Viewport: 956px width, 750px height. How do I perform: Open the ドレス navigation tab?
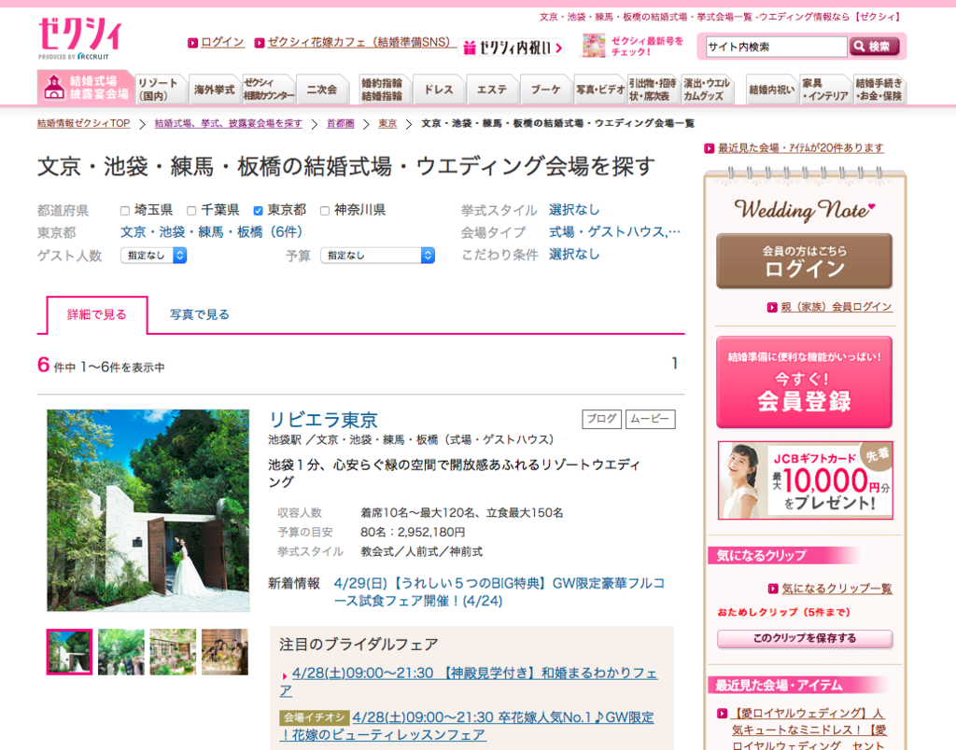439,89
